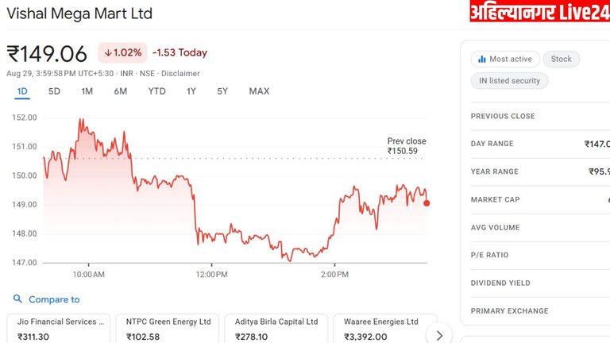Click the Compare to link
This screenshot has width=610, height=343.
coord(54,299)
